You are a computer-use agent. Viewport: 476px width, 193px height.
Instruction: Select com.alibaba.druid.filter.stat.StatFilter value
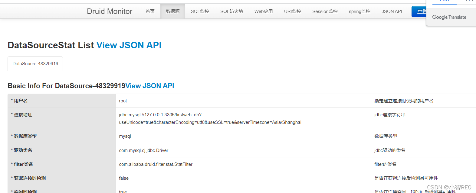tap(156, 164)
